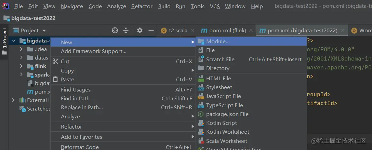The height and width of the screenshot is (150, 372).
Task: Select Replace in Path...
Action: (x=123, y=107)
